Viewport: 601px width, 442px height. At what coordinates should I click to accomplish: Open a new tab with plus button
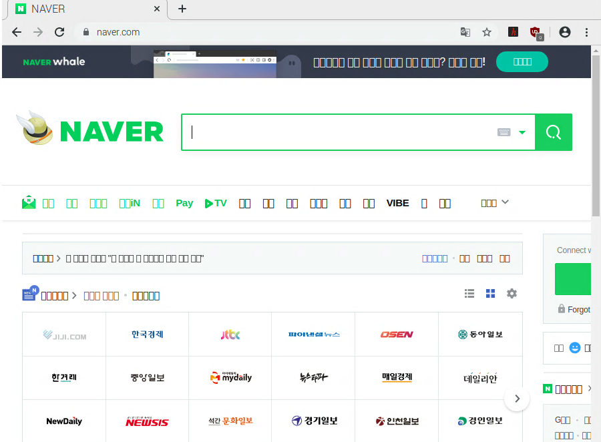182,9
